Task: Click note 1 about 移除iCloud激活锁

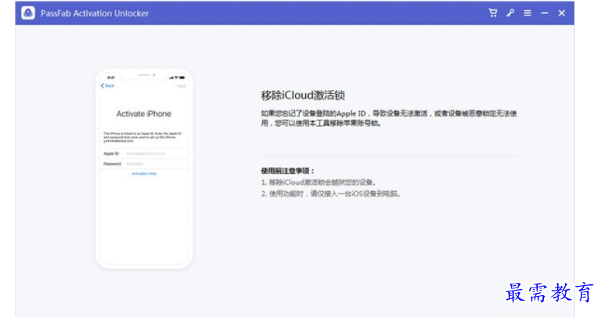Action: pos(319,182)
